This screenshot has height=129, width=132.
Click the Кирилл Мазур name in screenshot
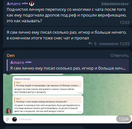[x=22, y=79]
